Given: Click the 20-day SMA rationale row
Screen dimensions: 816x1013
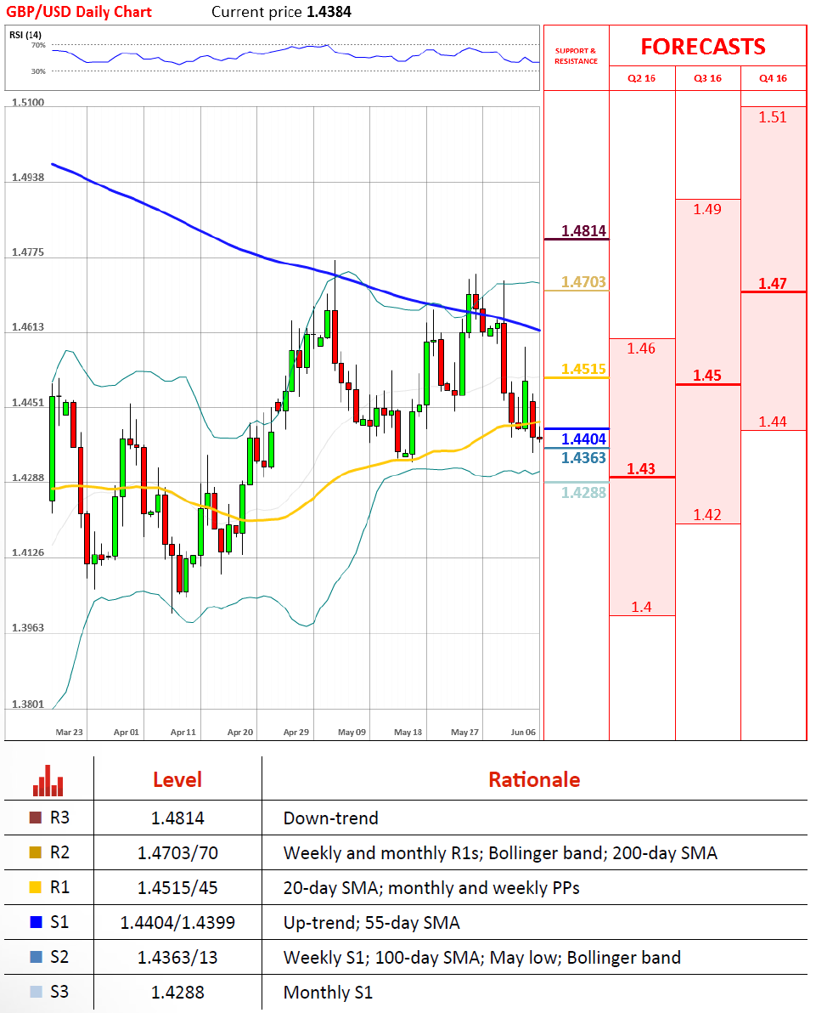Looking at the screenshot, I should click(x=431, y=888).
